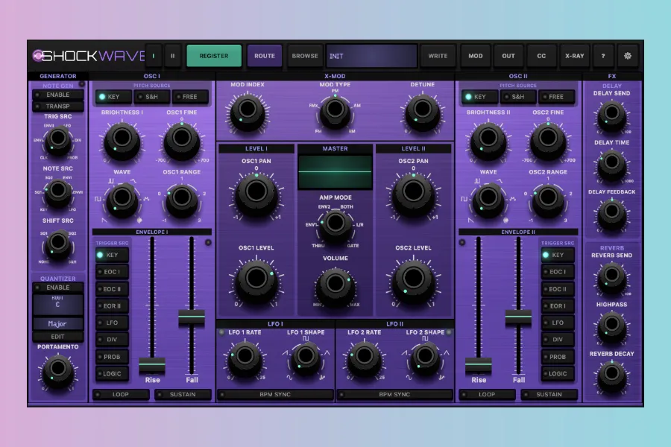Open the Major scale selector

click(57, 324)
